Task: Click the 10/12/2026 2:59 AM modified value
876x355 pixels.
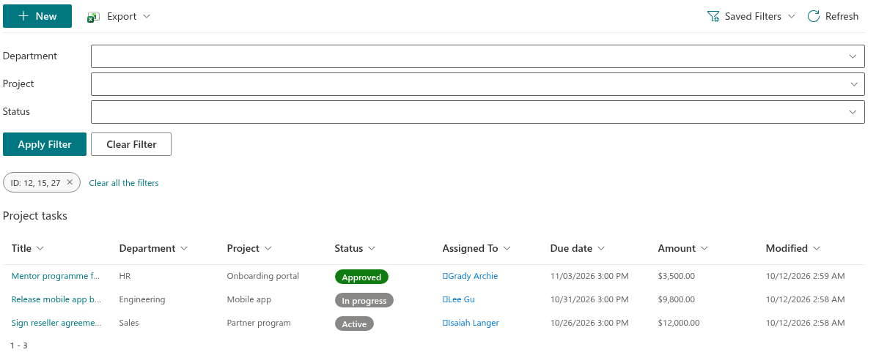Action: 805,276
